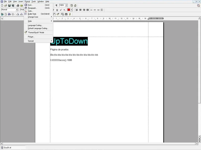This screenshot has height=150, width=201.
Task: Set single line spacing
Action: (91, 10)
